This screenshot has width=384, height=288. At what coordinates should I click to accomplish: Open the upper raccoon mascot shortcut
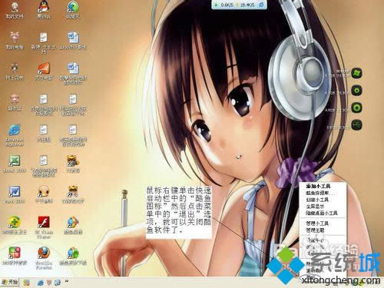pos(73,161)
